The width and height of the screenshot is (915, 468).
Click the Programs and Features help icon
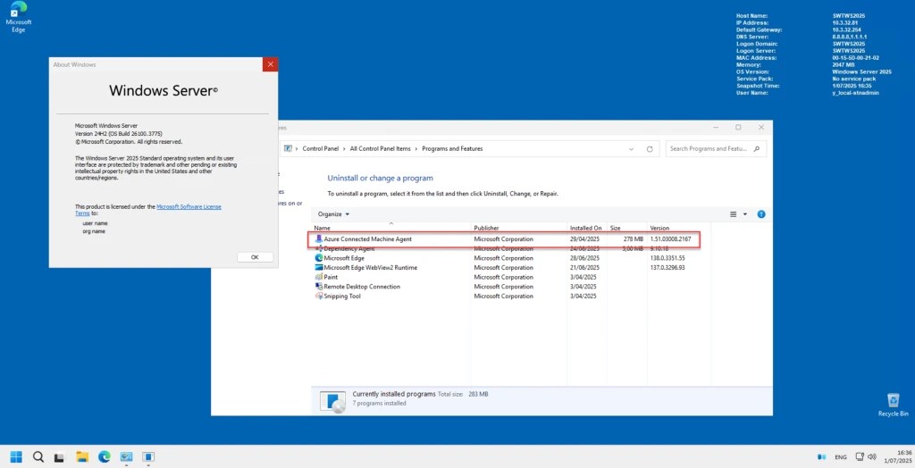pyautogui.click(x=761, y=214)
